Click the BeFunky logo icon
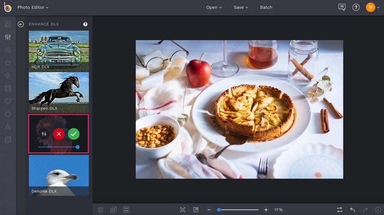Image resolution: width=384 pixels, height=215 pixels. 8,7
